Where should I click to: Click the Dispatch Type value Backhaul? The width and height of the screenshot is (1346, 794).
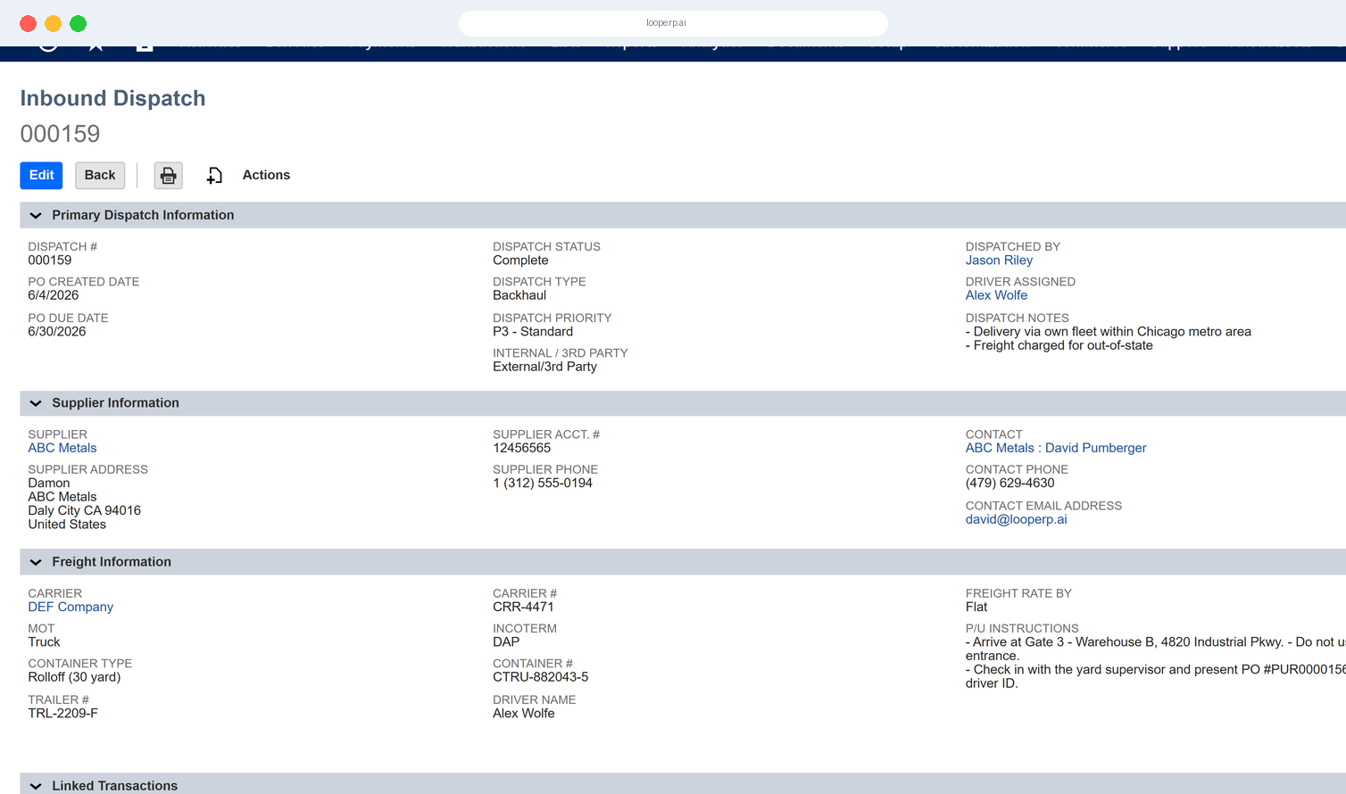[x=519, y=295]
